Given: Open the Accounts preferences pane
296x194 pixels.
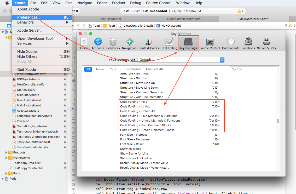Looking at the screenshot, I should [x=98, y=44].
